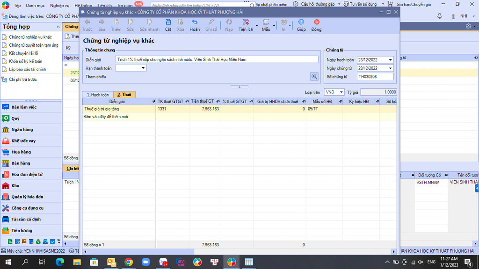Expand the In print dropdown arrow
This screenshot has width=479, height=269.
tap(290, 26)
